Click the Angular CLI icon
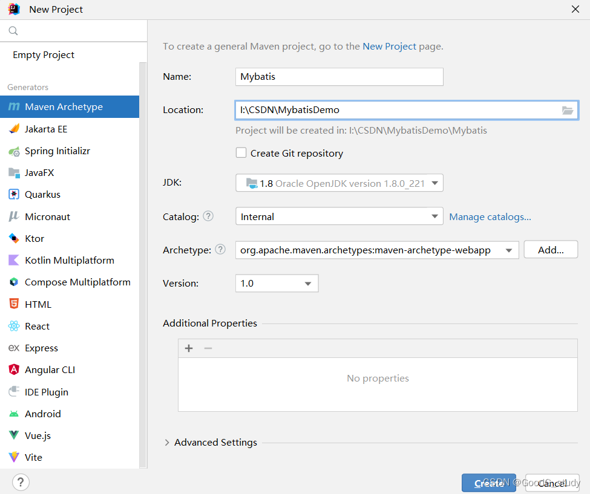The width and height of the screenshot is (590, 494). (x=14, y=370)
